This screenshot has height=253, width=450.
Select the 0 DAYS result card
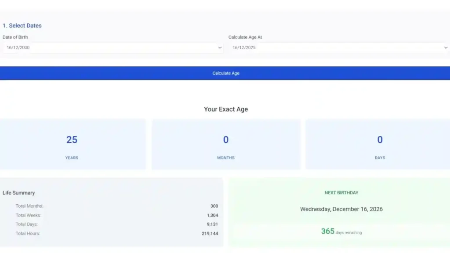[x=379, y=144]
